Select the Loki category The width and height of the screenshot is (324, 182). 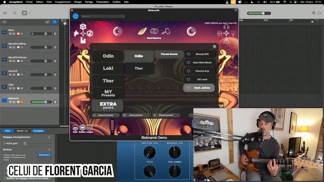108,68
